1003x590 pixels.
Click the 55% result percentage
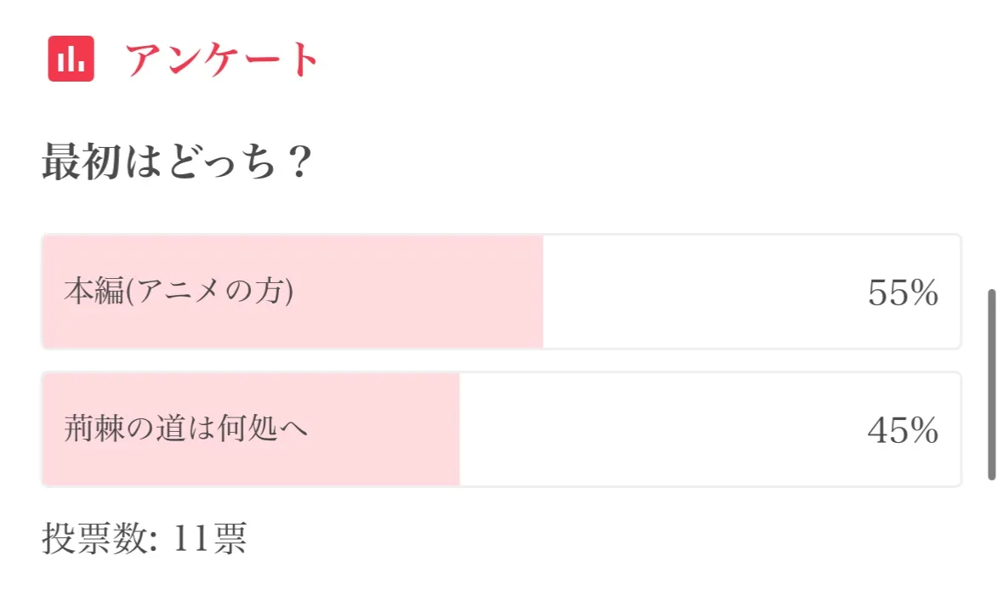tap(903, 293)
